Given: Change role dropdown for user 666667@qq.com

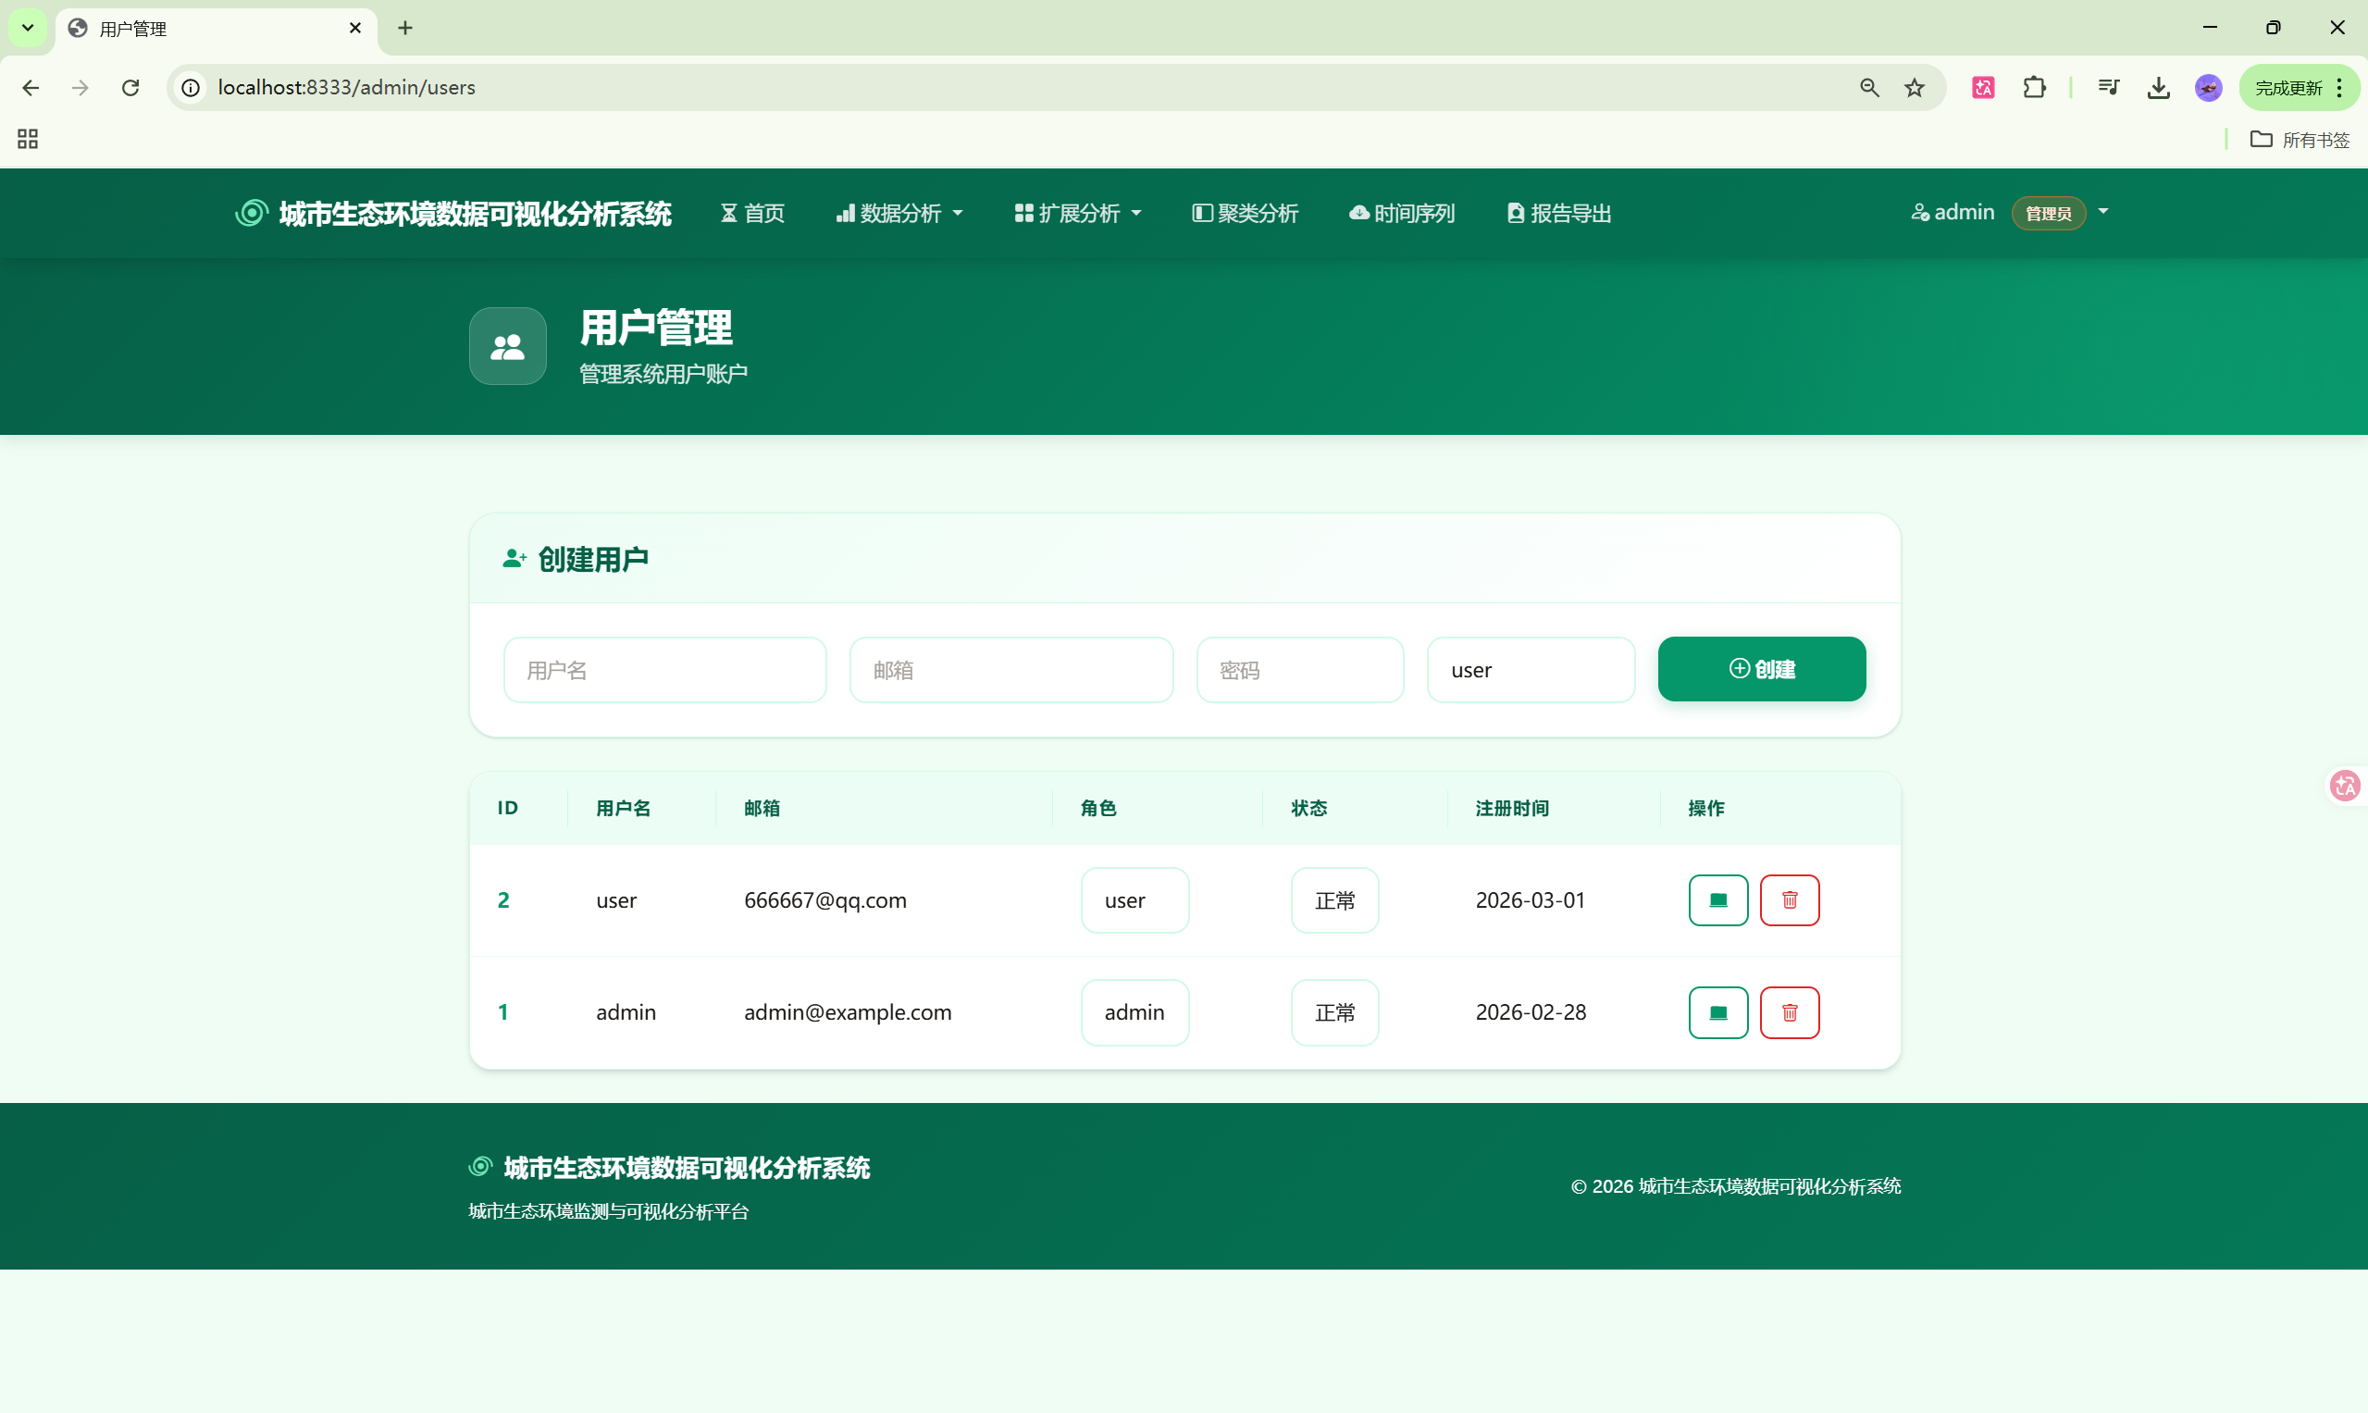Looking at the screenshot, I should coord(1134,899).
